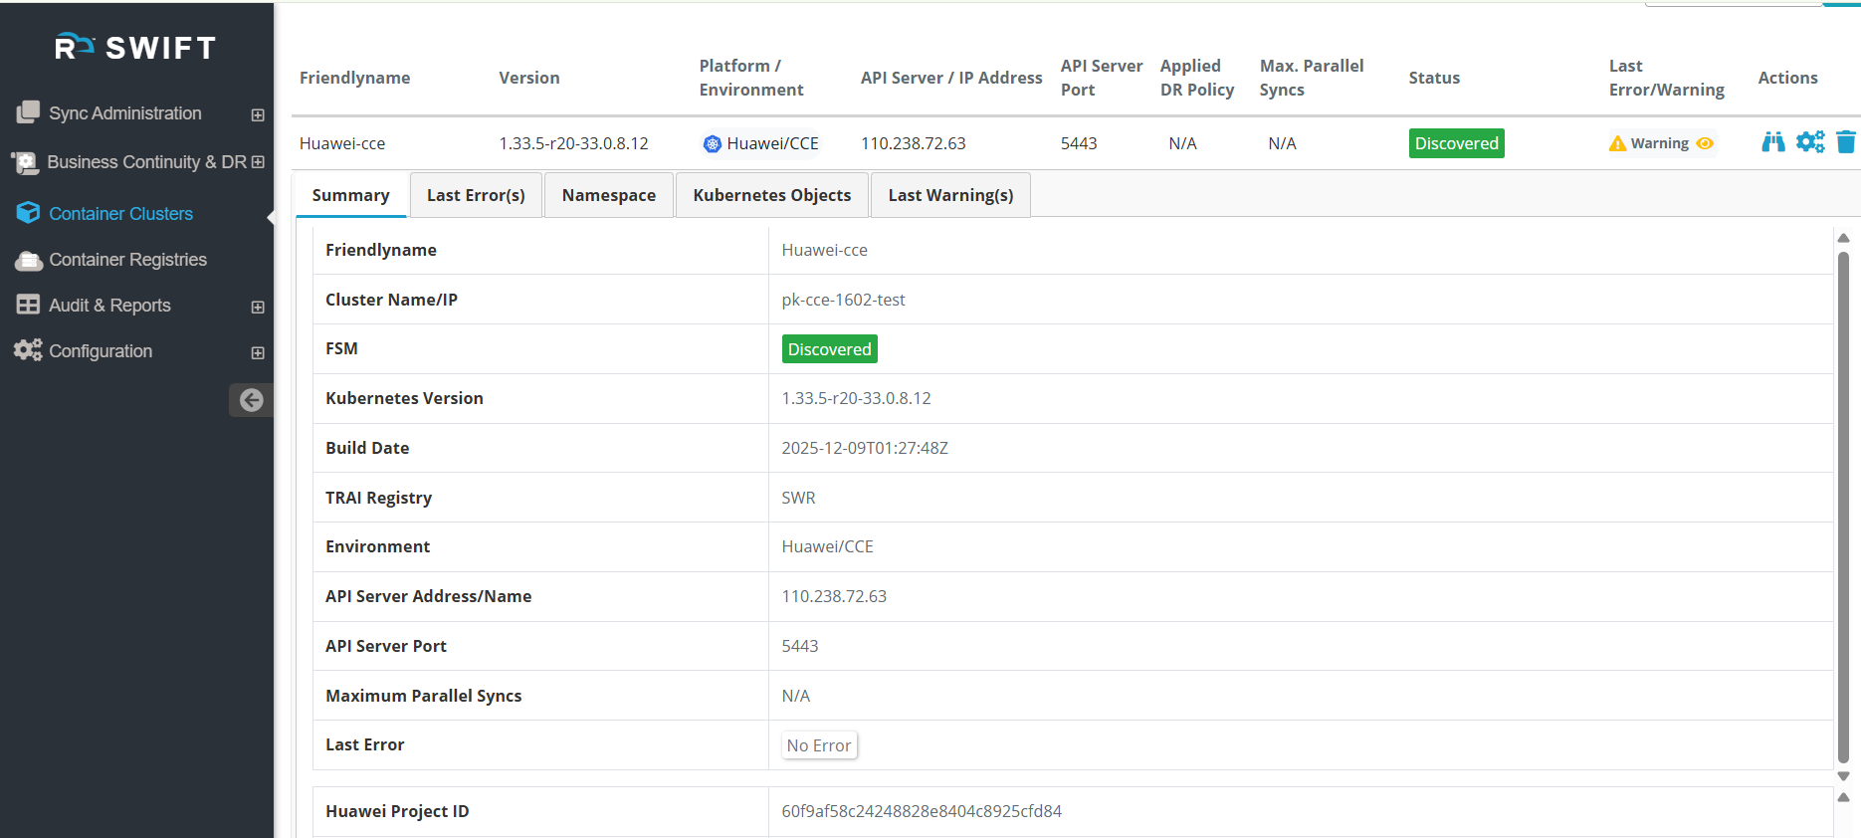Open Container Clusters in the sidebar

(120, 213)
